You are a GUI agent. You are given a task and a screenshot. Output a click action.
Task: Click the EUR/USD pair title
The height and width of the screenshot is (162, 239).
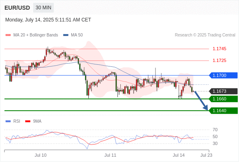click(17, 8)
